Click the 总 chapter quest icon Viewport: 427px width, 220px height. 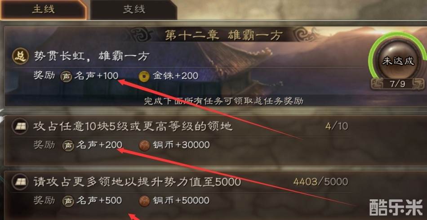20,57
